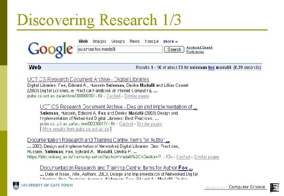284x196 pixels.
Task: Click the 'fox' definition link in results bar
Action: pyautogui.click(x=211, y=68)
